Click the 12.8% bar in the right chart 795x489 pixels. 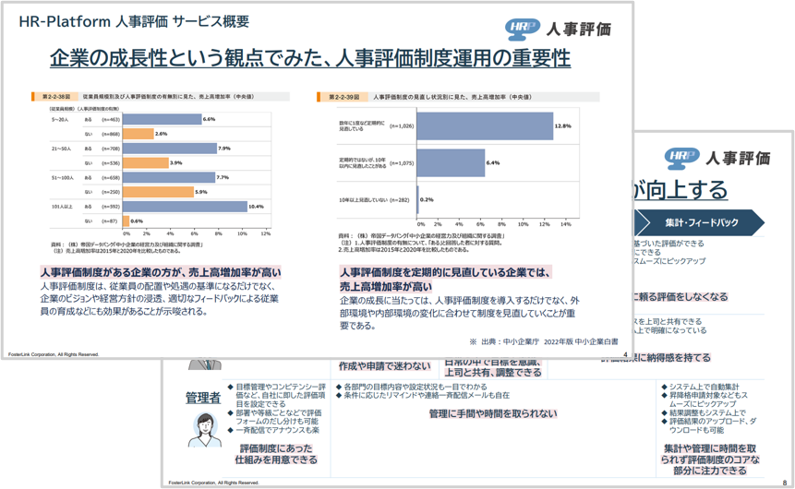click(x=485, y=126)
